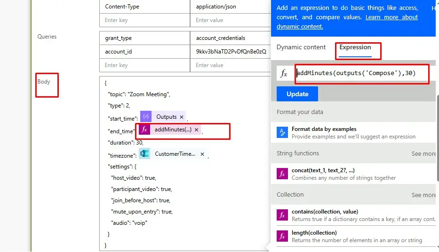Click the fx icon on the addMinutes token
The image size is (439, 252).
[144, 130]
